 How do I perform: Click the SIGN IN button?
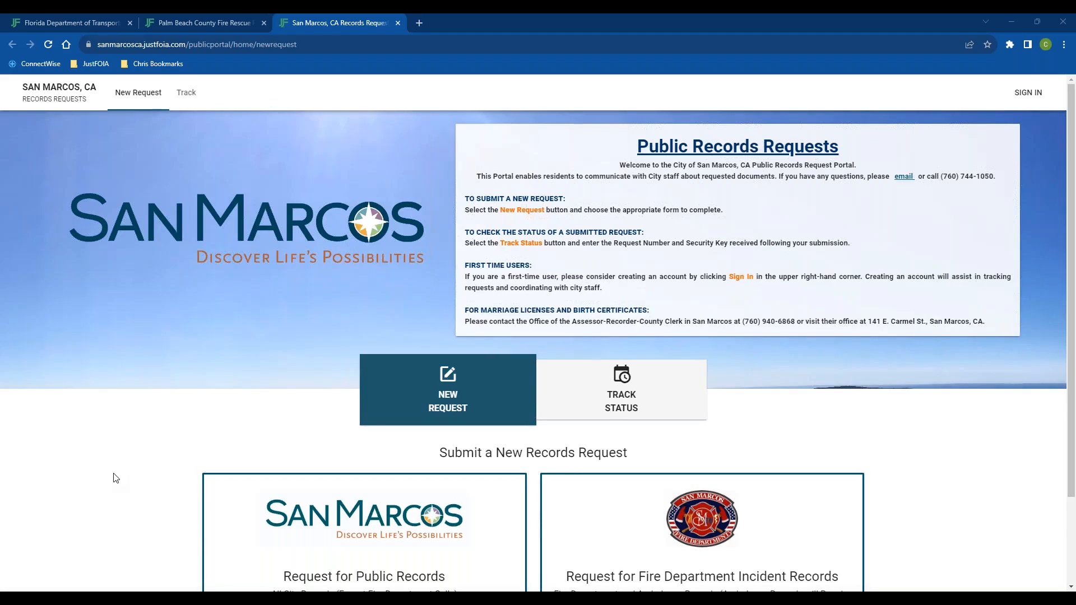(1028, 92)
